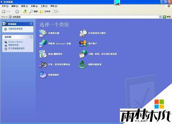Click the 搜索 search toolbar button

click(x=34, y=11)
